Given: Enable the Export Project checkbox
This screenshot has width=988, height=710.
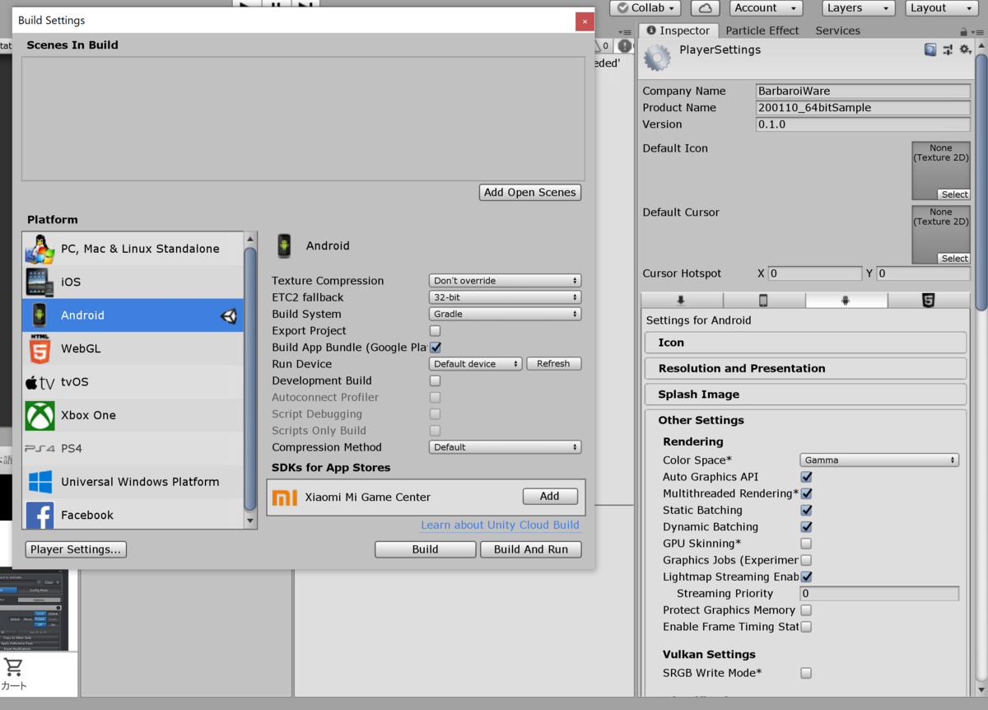Looking at the screenshot, I should 435,331.
